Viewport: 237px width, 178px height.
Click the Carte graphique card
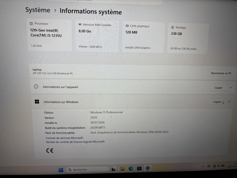143,37
